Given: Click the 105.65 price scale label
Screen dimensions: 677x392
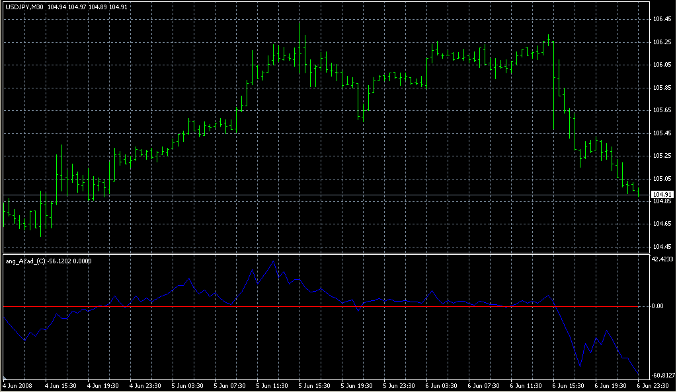Looking at the screenshot, I should [x=662, y=110].
